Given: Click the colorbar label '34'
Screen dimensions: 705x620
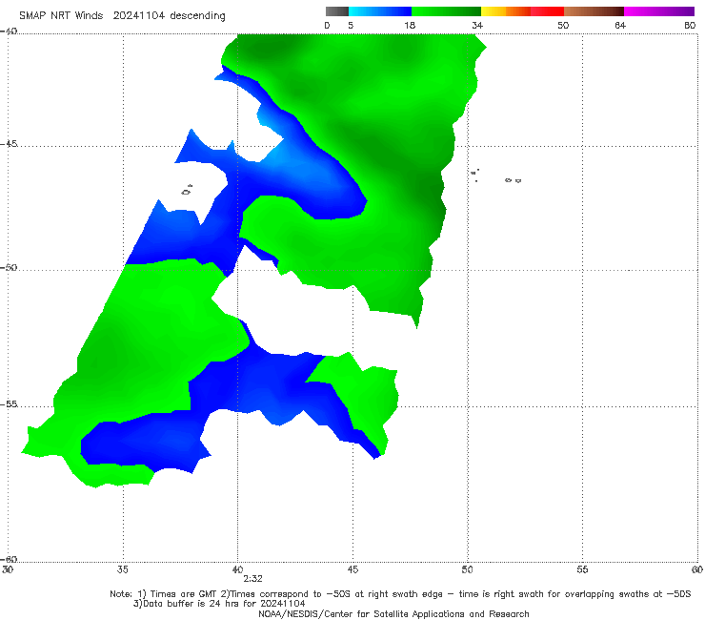Looking at the screenshot, I should click(x=477, y=25).
